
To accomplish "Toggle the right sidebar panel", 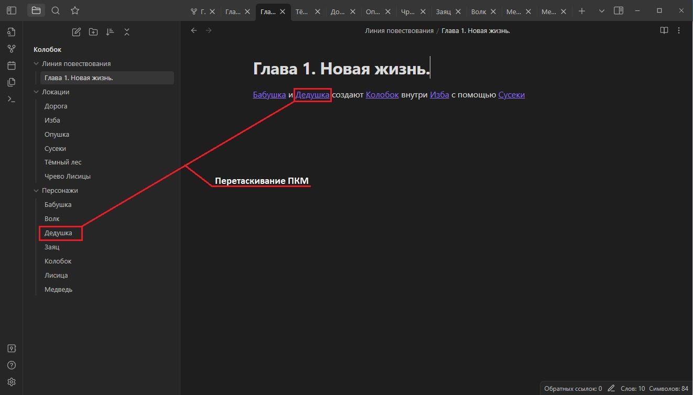I will (x=619, y=10).
